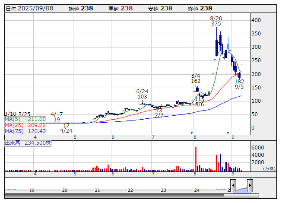
Task: Click the left range slider handle
Action: (x=233, y=186)
